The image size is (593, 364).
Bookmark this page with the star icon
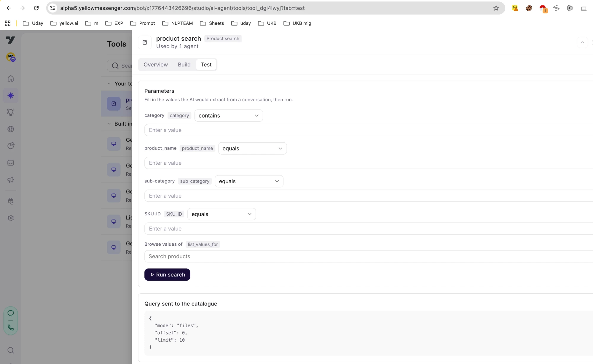coord(496,8)
